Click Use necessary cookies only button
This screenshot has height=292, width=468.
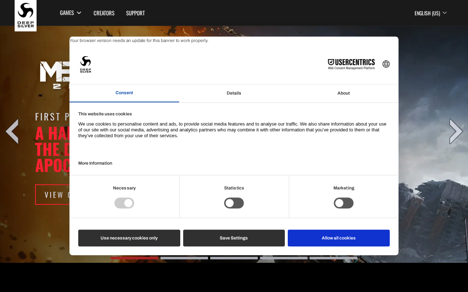pos(129,238)
